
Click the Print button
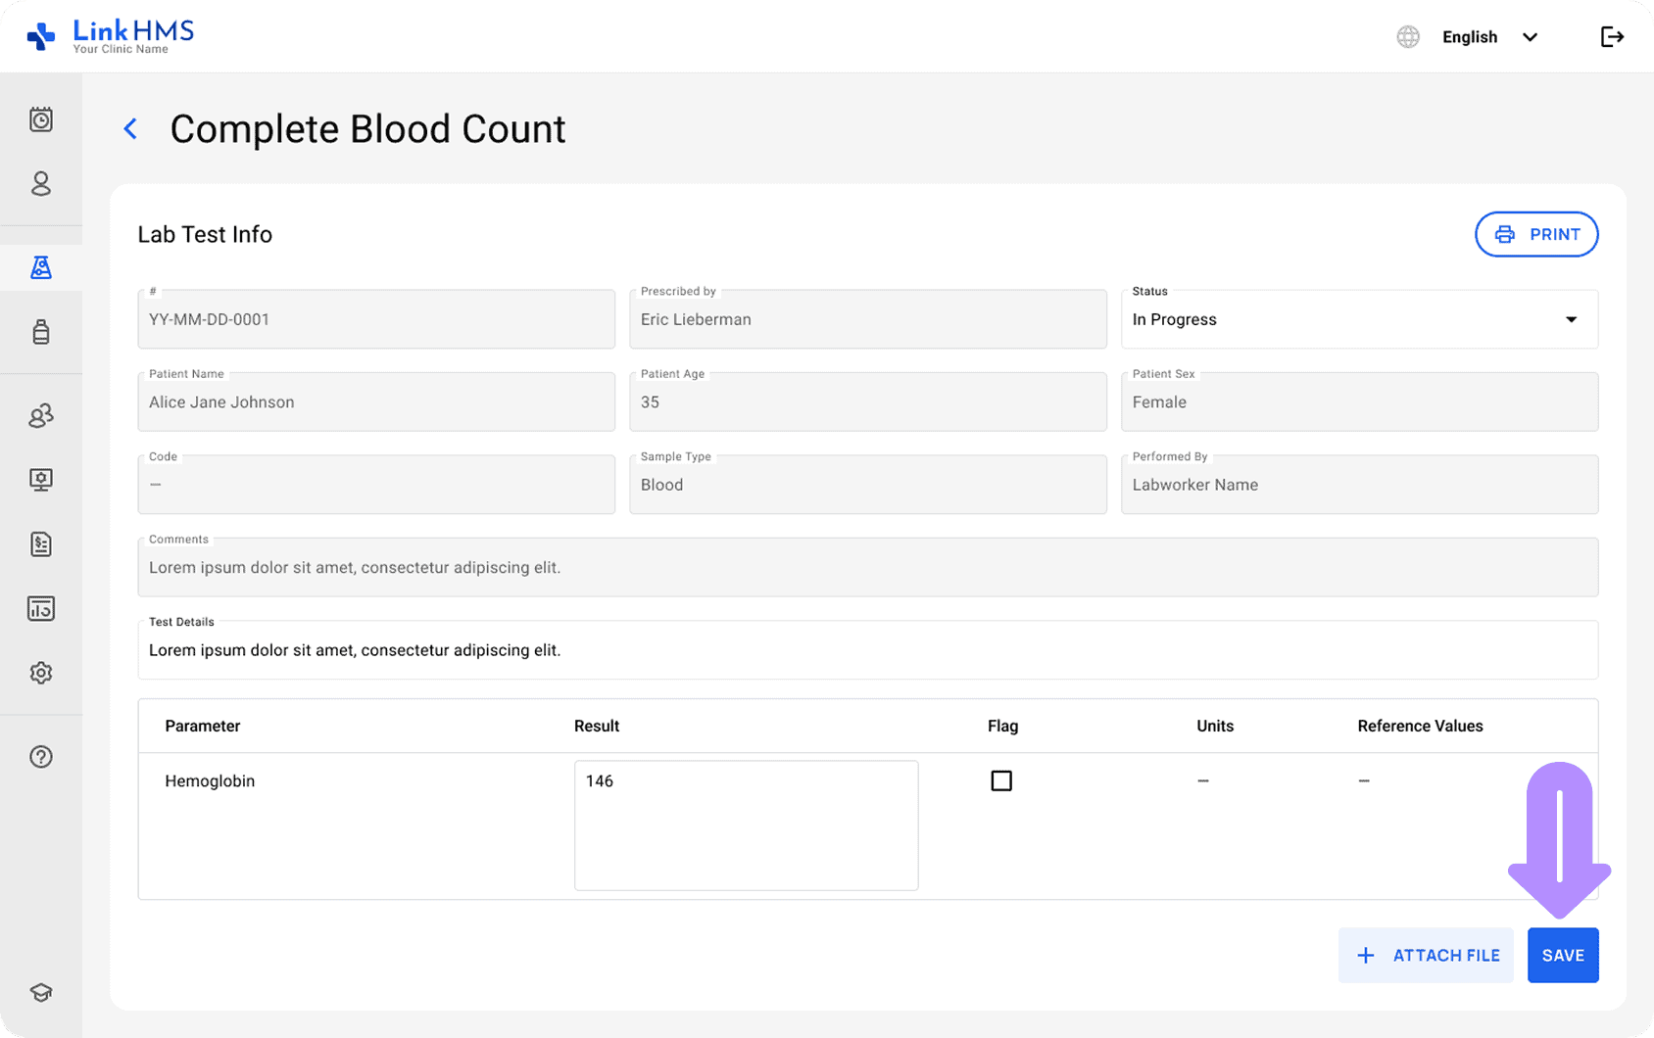tap(1535, 234)
